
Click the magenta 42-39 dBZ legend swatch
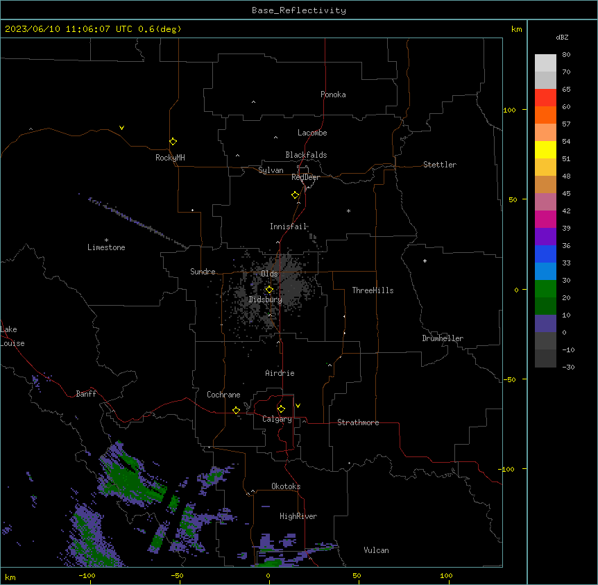tap(545, 219)
